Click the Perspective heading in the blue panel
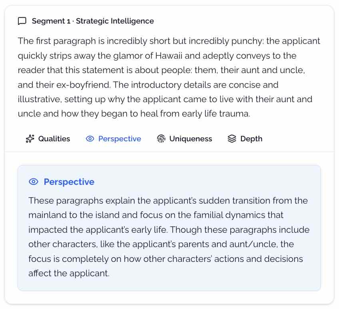Screen dimensions: 339x309 pos(70,182)
